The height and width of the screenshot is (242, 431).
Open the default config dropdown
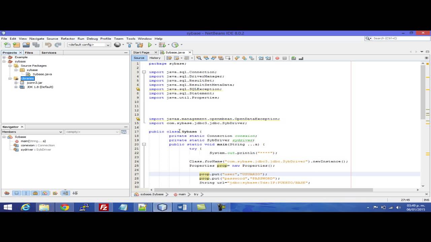89,45
